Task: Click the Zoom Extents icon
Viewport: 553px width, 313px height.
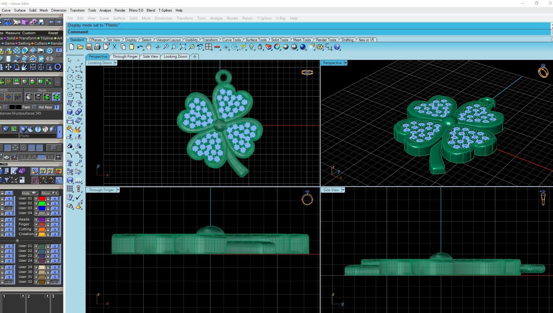Action: pos(183,47)
